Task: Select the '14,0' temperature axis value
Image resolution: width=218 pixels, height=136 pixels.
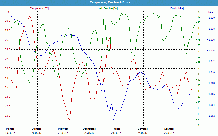Action: 8,97
